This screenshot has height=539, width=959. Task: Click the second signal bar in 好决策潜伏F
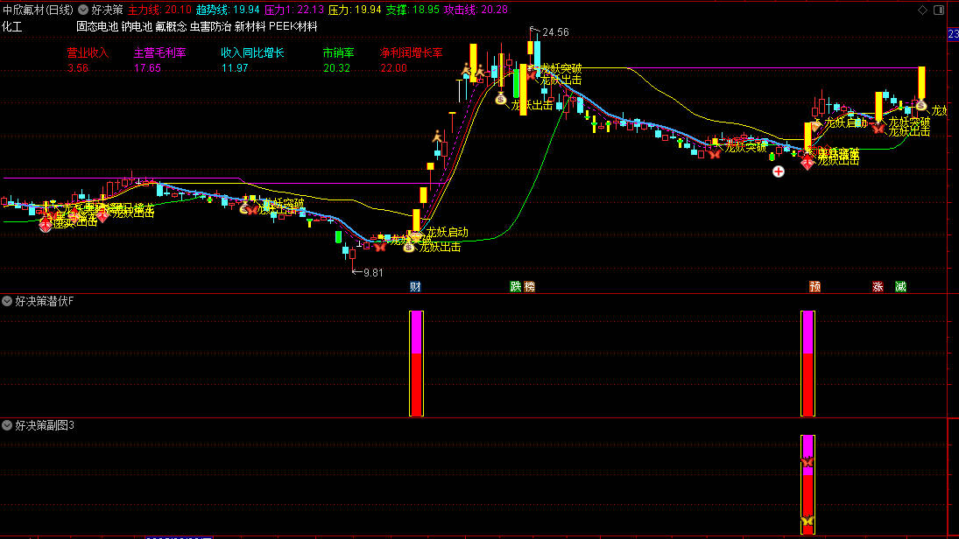(808, 364)
